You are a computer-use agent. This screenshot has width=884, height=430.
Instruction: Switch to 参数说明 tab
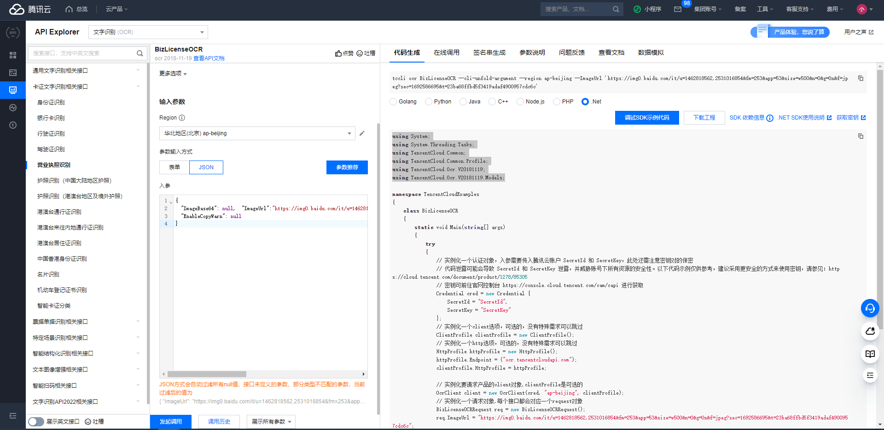[x=532, y=52]
